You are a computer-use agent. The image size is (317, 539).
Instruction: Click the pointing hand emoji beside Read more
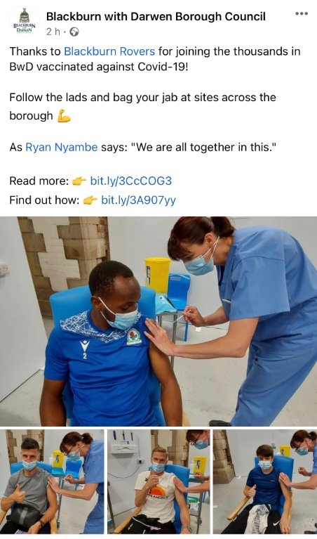pos(79,181)
